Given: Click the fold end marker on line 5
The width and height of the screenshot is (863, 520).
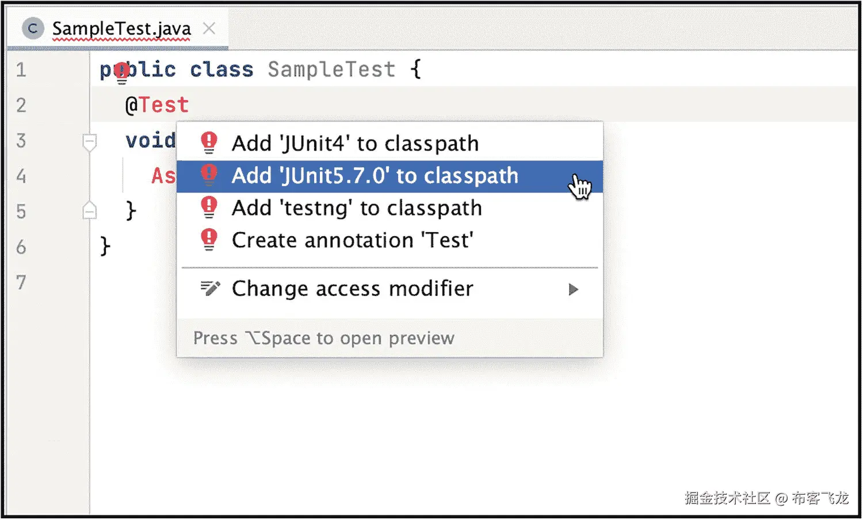Looking at the screenshot, I should point(89,211).
